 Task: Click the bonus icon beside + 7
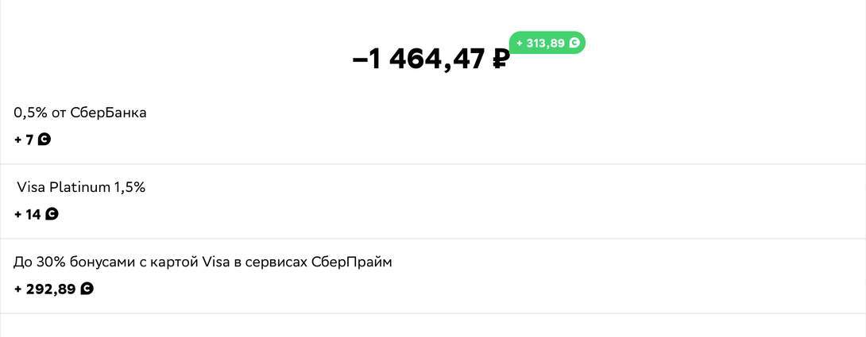pyautogui.click(x=44, y=140)
